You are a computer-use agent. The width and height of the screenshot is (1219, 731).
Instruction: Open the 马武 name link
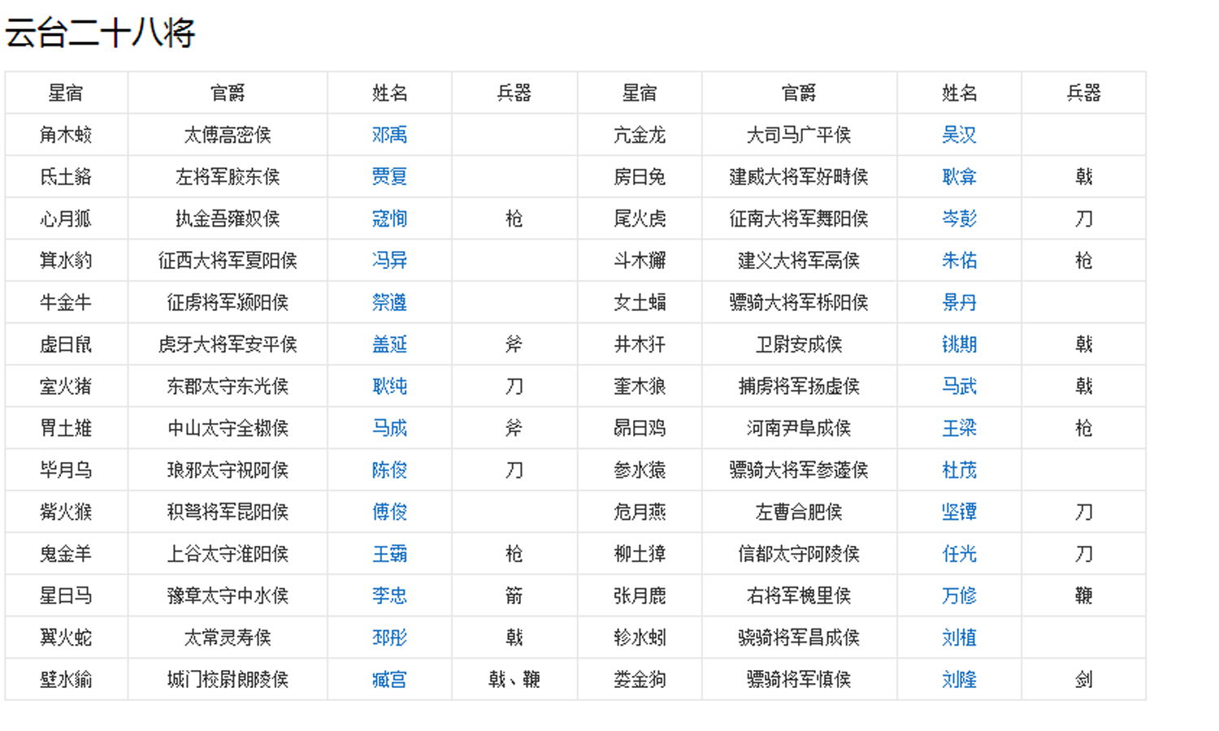coord(959,387)
